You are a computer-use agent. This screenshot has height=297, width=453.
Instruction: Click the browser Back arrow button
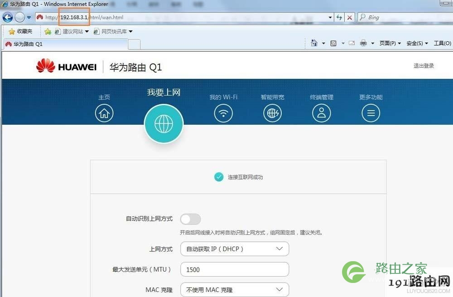(x=8, y=17)
